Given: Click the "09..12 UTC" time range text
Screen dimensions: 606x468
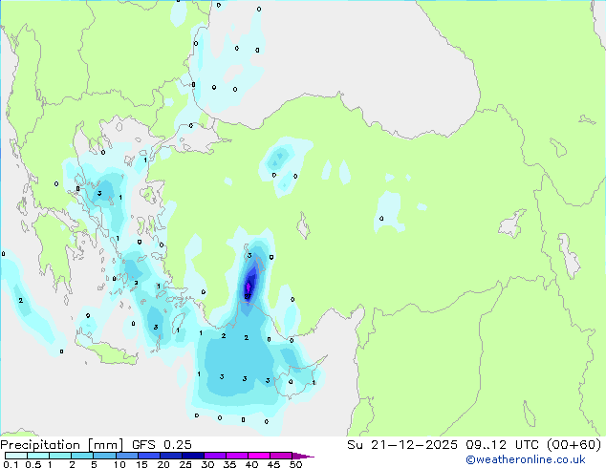Looking at the screenshot, I should point(502,445).
